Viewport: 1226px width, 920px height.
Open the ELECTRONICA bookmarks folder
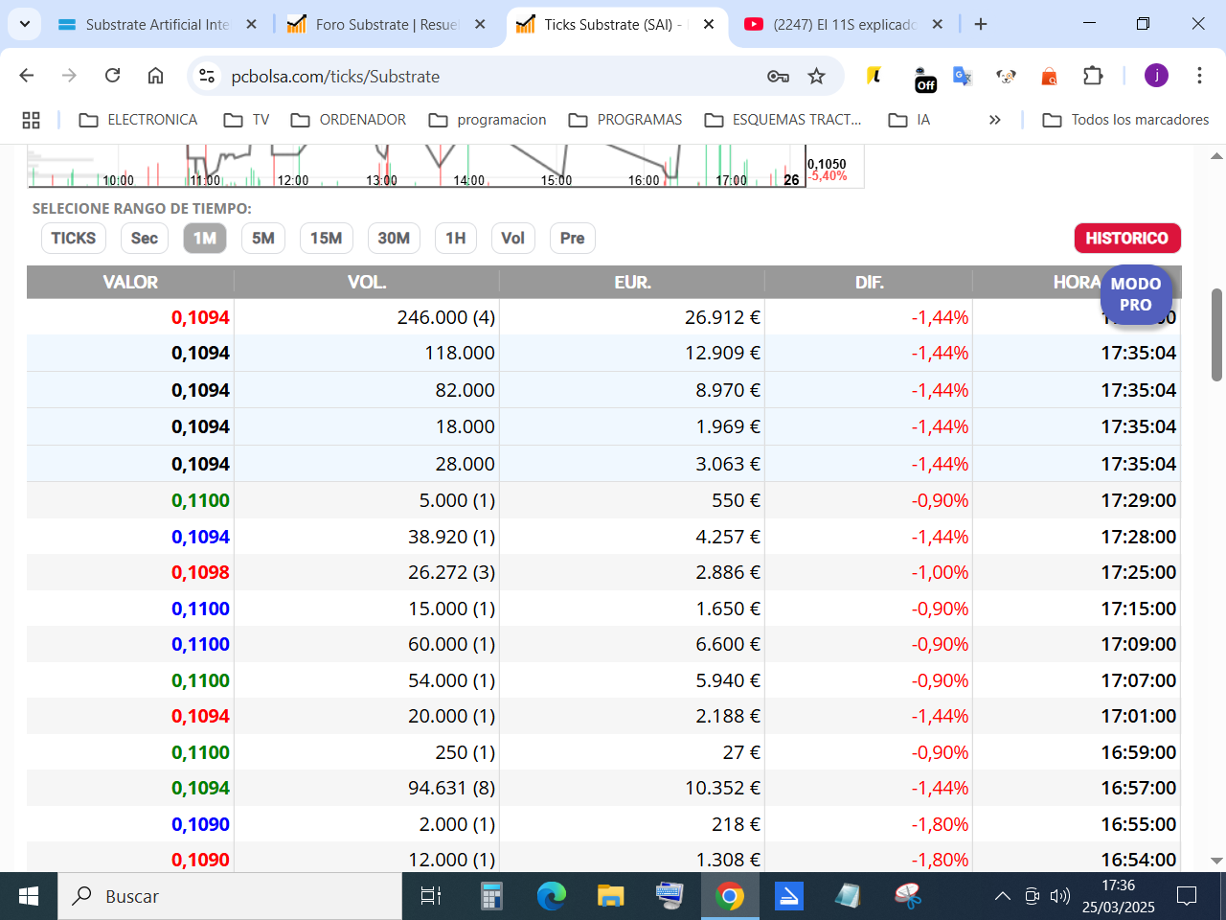pyautogui.click(x=138, y=120)
